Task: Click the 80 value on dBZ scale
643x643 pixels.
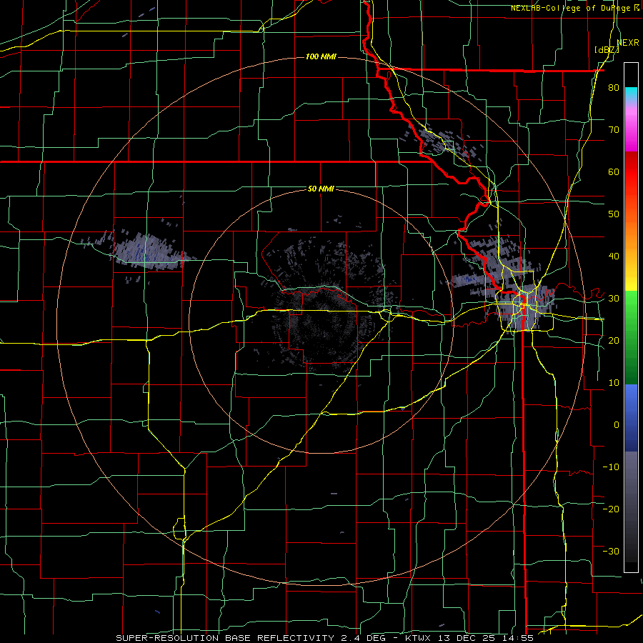Action: point(614,88)
